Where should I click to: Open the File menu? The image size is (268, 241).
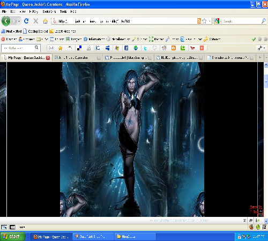(x=4, y=12)
